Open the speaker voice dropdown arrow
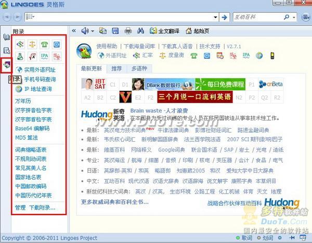 pos(93,31)
